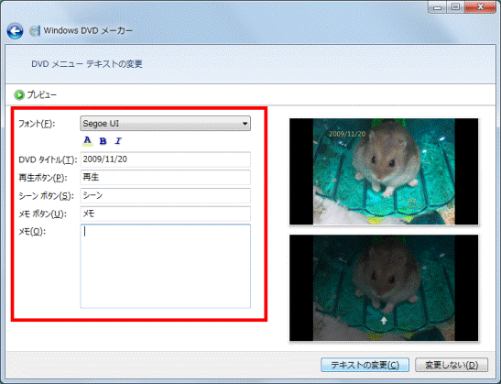The width and height of the screenshot is (501, 384).
Task: Click the DVD タイトル(T): label
Action: (x=48, y=159)
